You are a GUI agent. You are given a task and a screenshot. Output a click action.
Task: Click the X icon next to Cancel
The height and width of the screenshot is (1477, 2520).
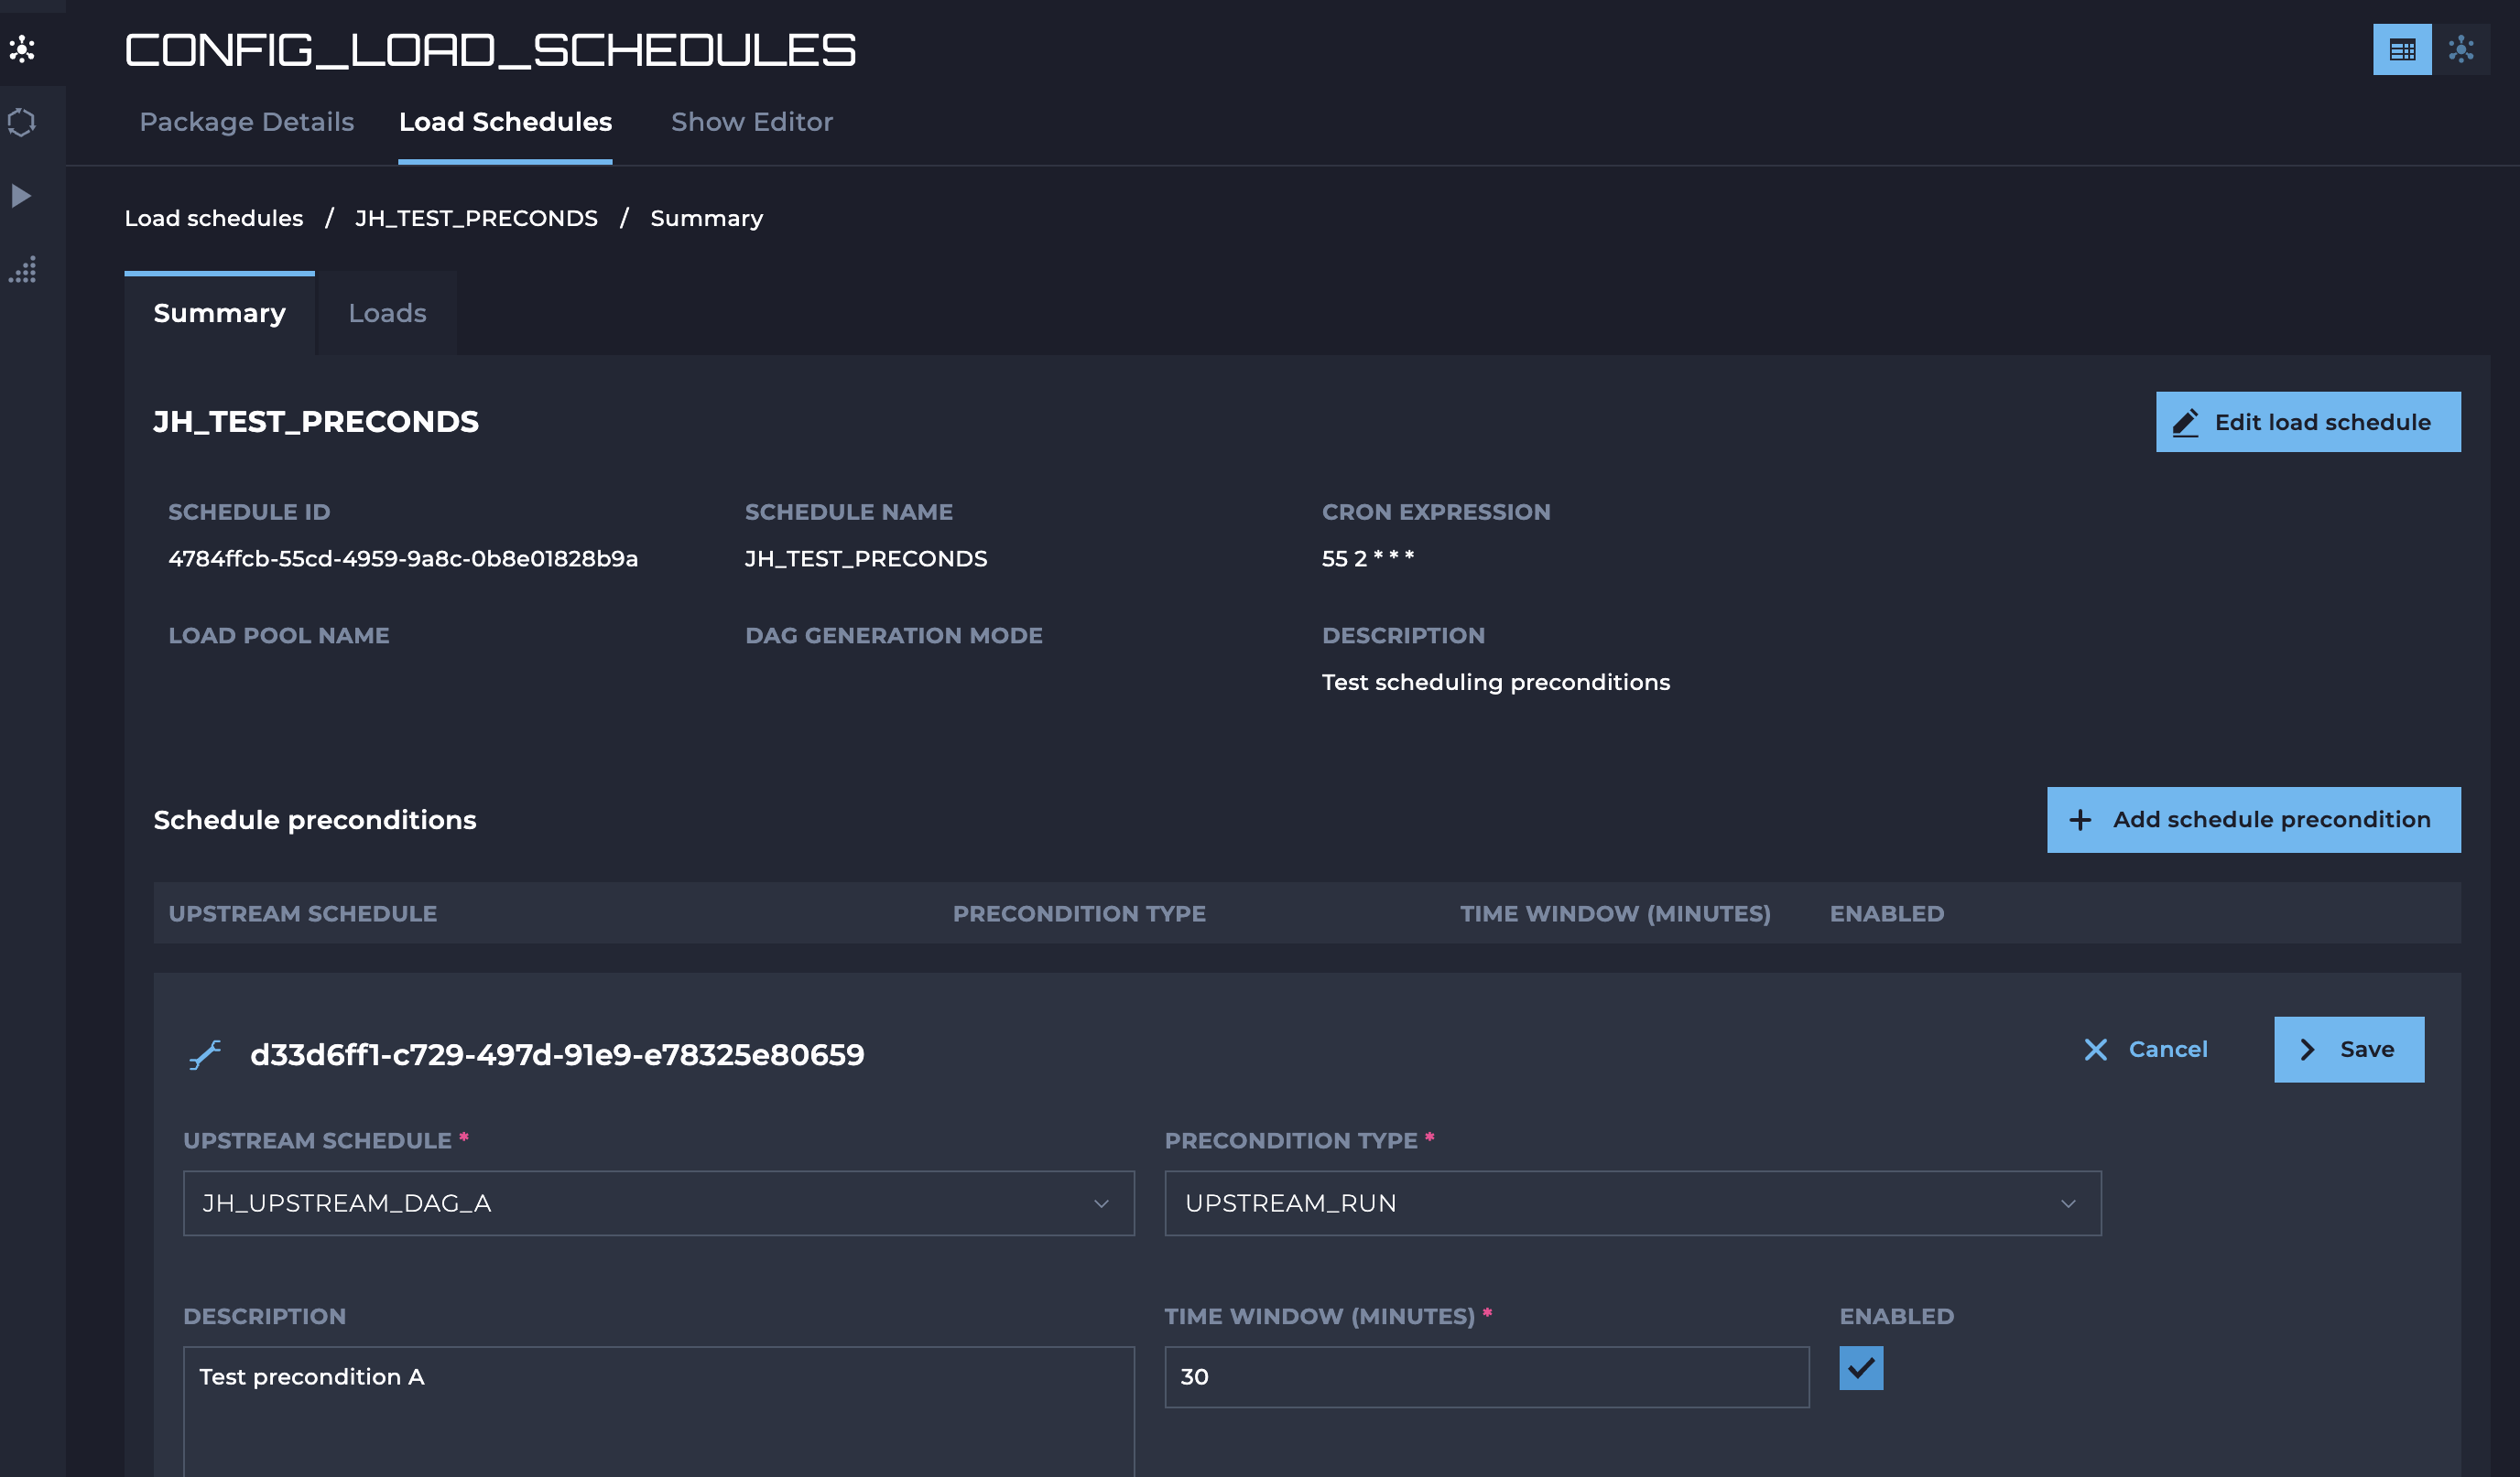coord(2095,1050)
